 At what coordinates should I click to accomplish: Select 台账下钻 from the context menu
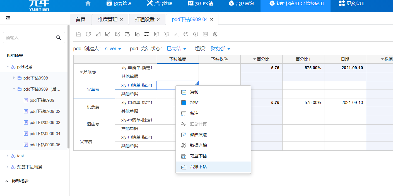pyautogui.click(x=198, y=167)
